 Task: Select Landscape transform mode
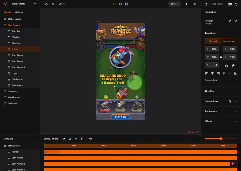click(229, 41)
